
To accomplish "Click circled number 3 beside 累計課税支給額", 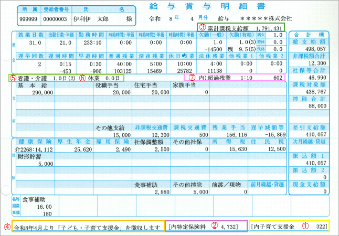I will pyautogui.click(x=202, y=26).
